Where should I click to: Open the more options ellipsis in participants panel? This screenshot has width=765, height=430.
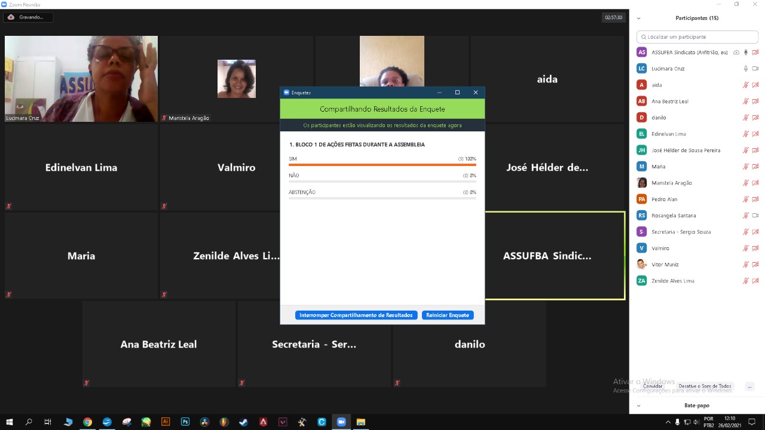tap(749, 386)
